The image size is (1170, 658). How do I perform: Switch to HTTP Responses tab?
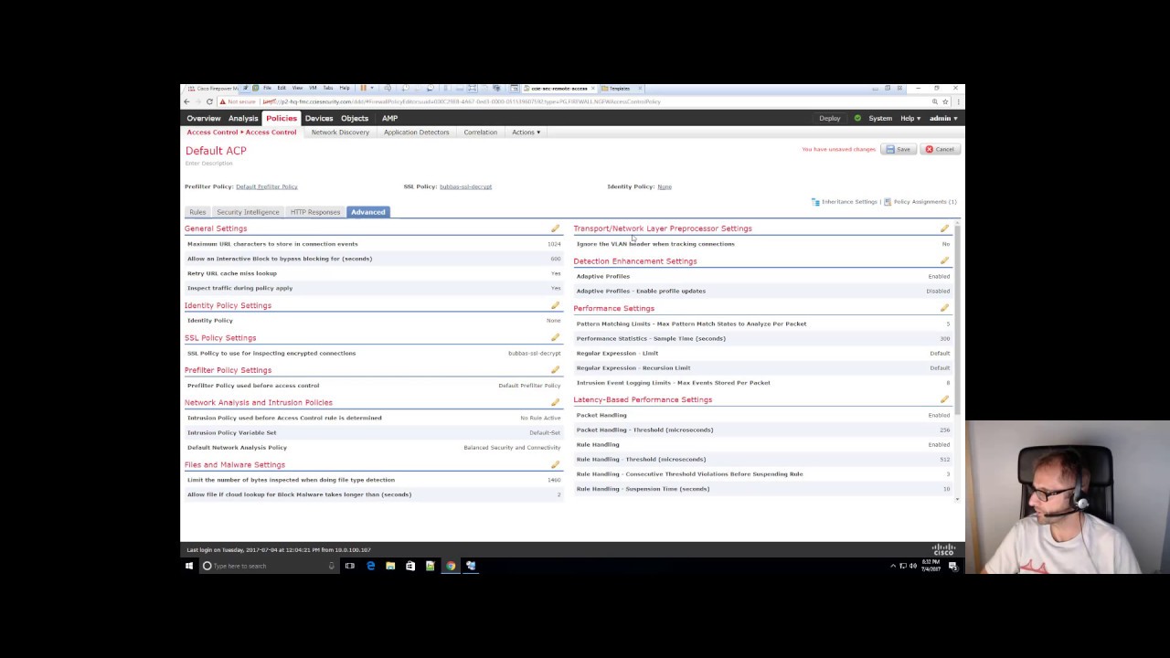pyautogui.click(x=315, y=212)
